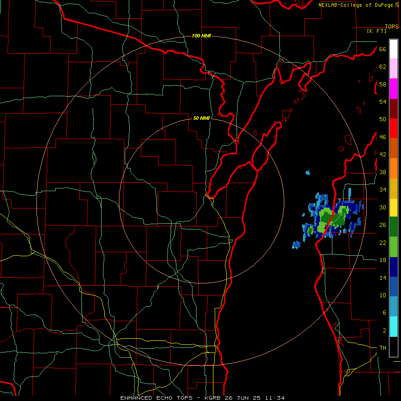The height and width of the screenshot is (401, 401).
Task: Click the legend value 18
Action: (383, 260)
